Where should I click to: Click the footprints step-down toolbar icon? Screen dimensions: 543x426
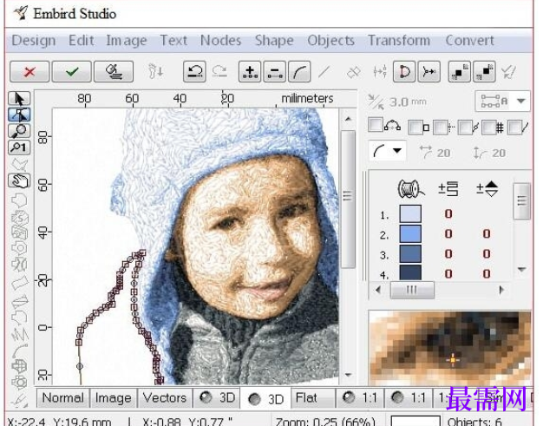tap(155, 72)
